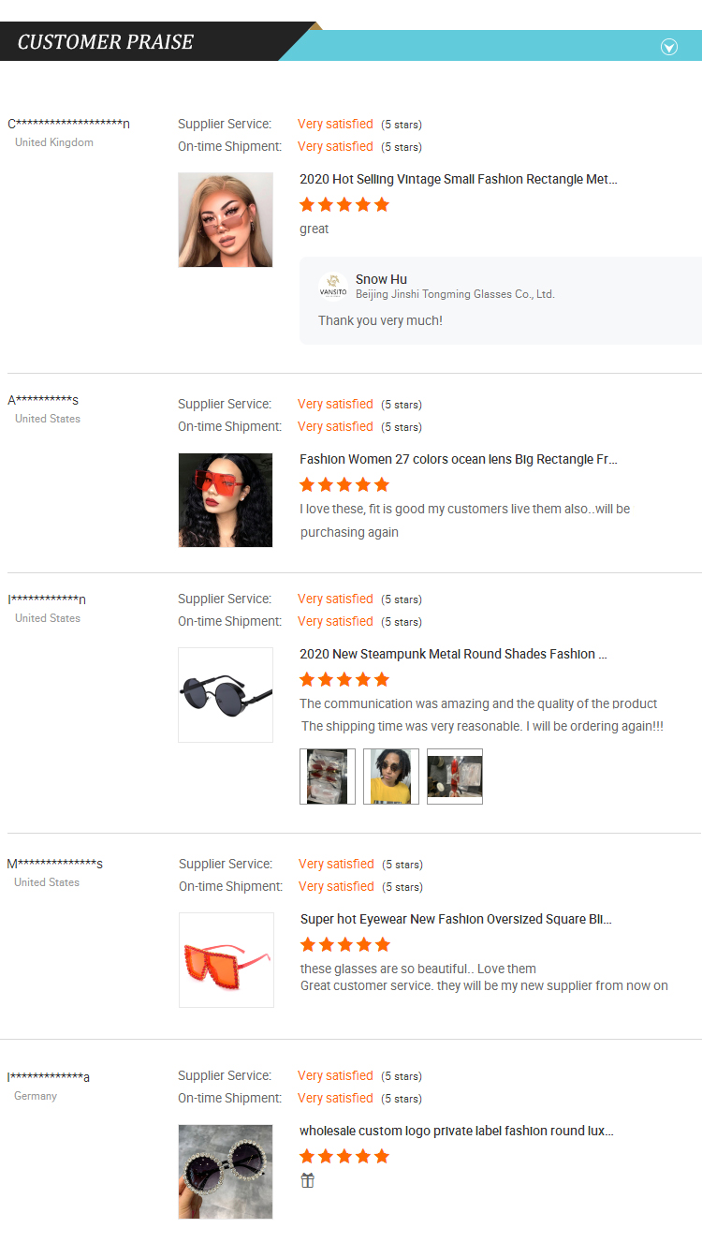The image size is (702, 1243).
Task: Click Very satisfied for On-time Shipment in Germany review
Action: coord(335,1098)
